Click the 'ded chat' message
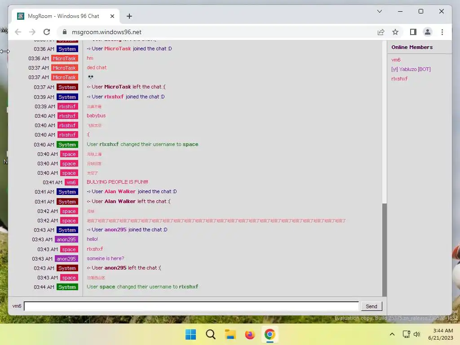This screenshot has width=460, height=345. tap(97, 67)
